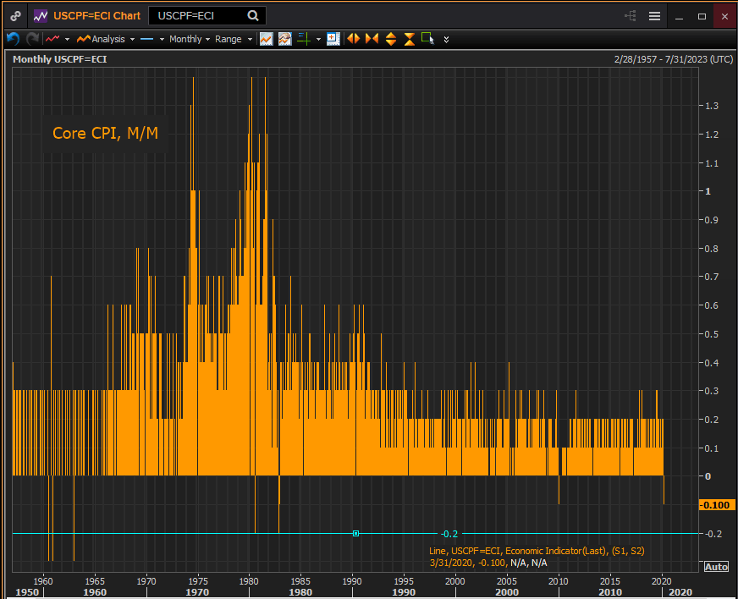Expand the chart horizontally with the orange arrows
Screen dimensions: 738x599
click(x=354, y=39)
